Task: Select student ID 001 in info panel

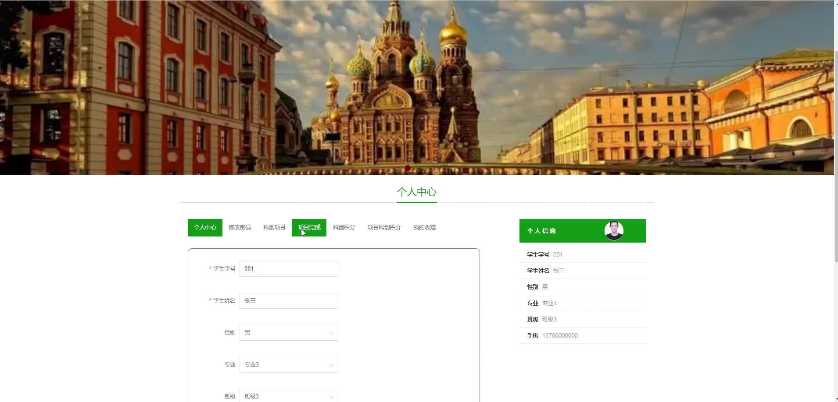Action: click(558, 254)
